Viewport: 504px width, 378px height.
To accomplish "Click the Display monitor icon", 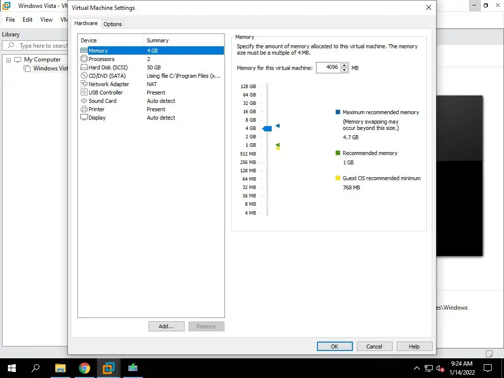I will (84, 117).
